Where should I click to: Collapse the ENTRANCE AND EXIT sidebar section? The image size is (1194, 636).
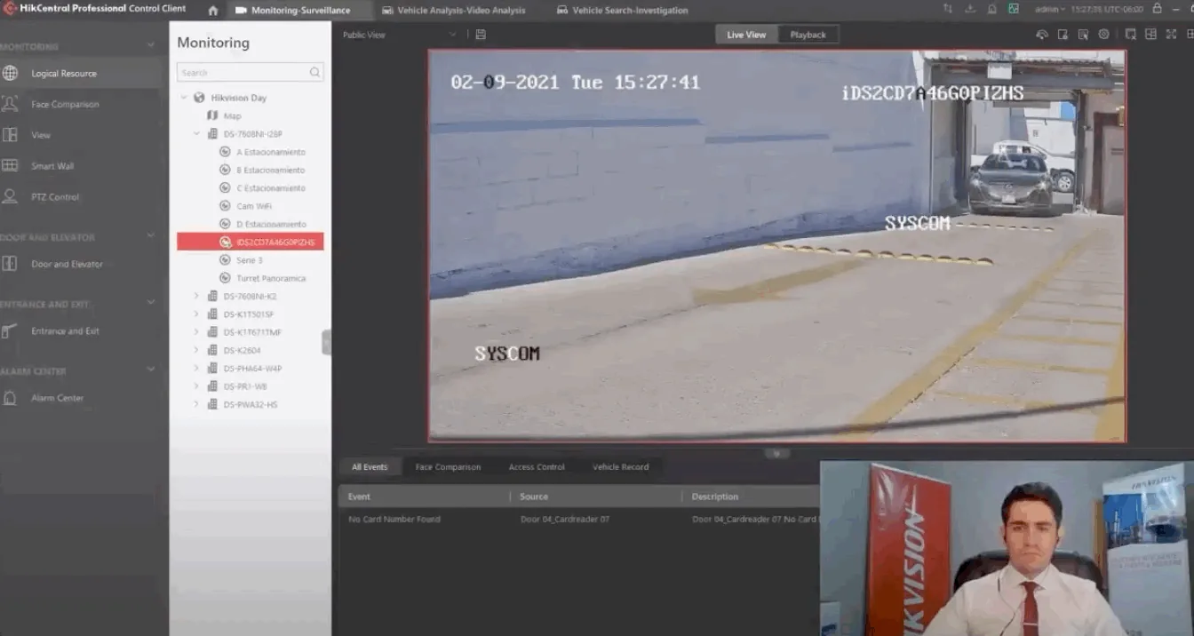pos(150,303)
